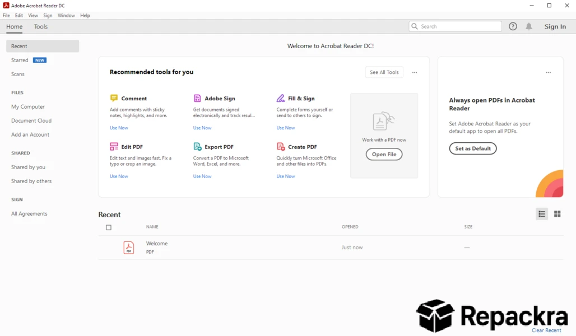Switch to the Tools tab

41,26
